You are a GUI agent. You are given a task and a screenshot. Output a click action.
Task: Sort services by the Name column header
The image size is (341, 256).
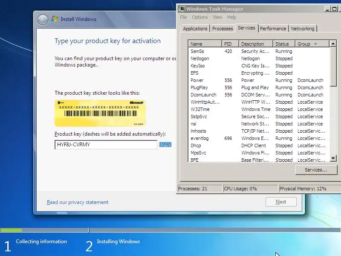click(x=205, y=44)
